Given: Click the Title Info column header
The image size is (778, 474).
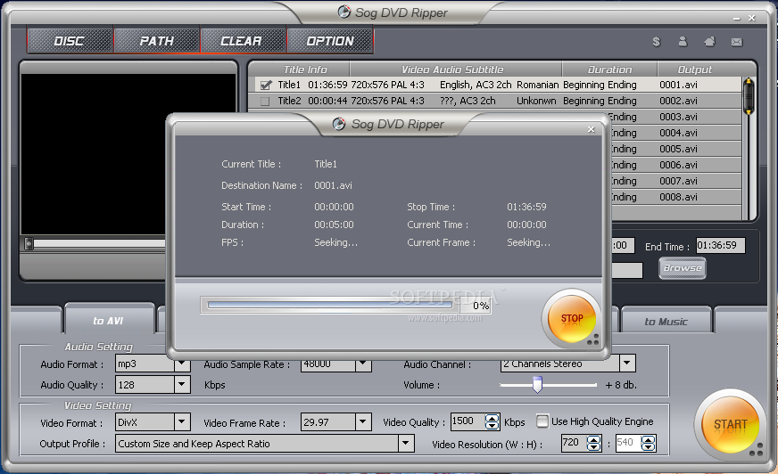Looking at the screenshot, I should click(304, 69).
